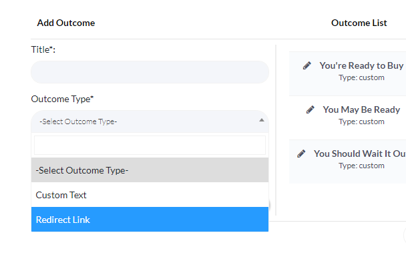This screenshot has width=406, height=271.
Task: Click the Outcome Type* label
Action: click(x=62, y=99)
